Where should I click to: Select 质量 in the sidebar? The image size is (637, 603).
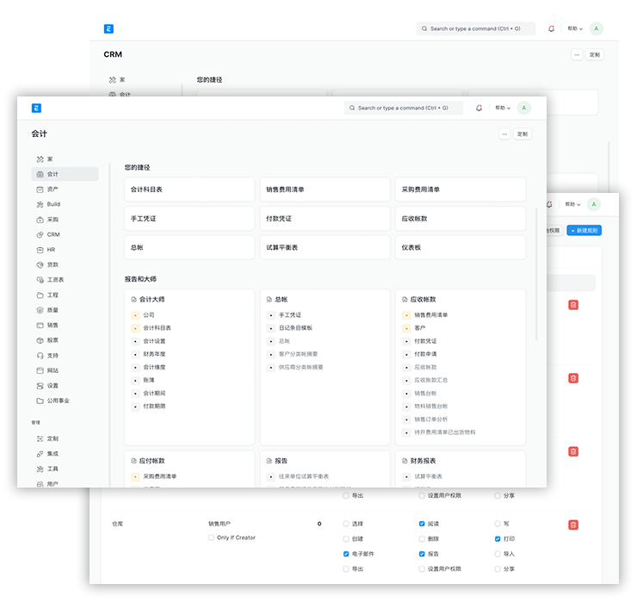53,310
